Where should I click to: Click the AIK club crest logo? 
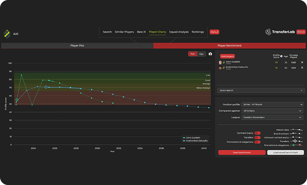[x=7, y=34]
